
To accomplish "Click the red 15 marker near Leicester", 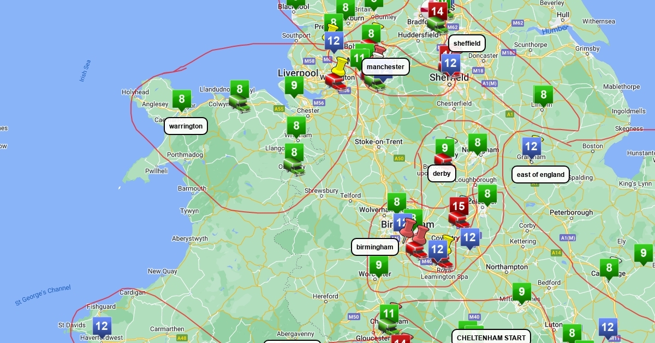I will (458, 207).
